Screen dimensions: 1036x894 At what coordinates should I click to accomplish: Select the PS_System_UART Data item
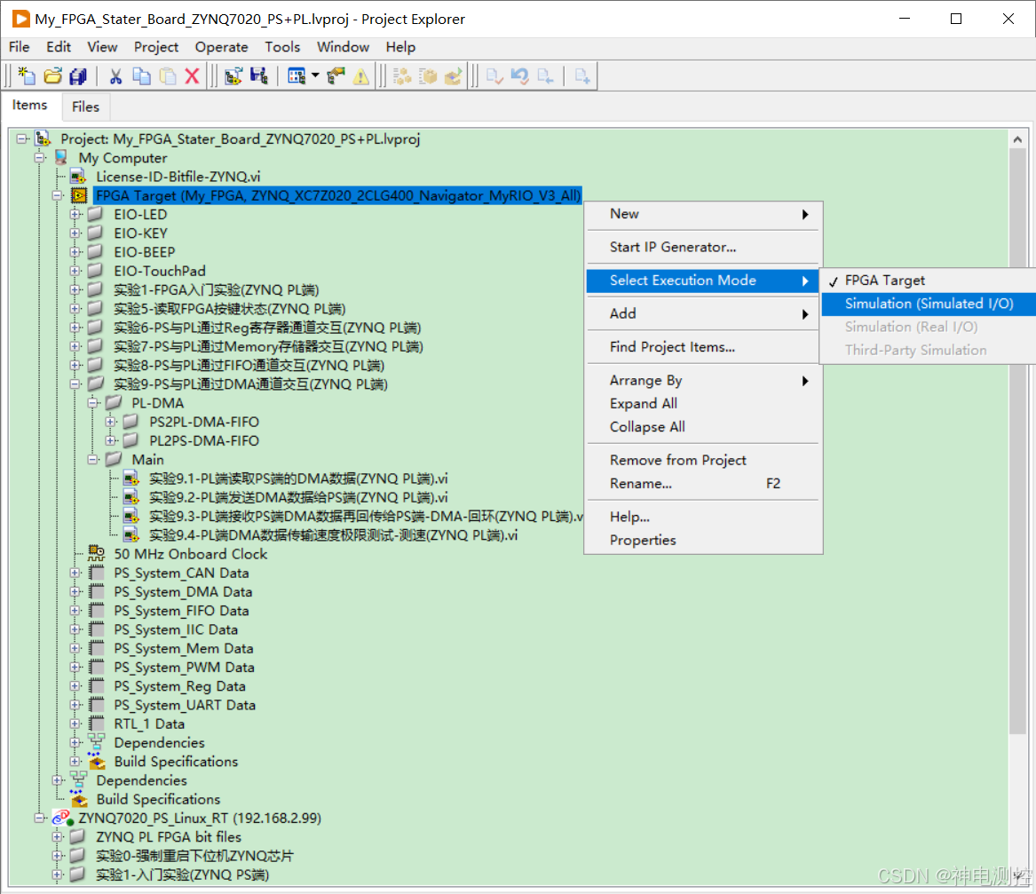pyautogui.click(x=185, y=705)
